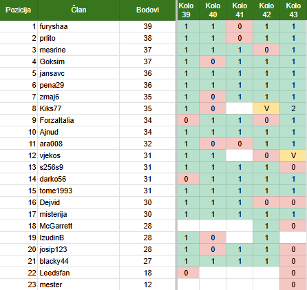Screen dimensions: 307x290
Task: Select the Kolo 39 column header
Action: (186, 10)
